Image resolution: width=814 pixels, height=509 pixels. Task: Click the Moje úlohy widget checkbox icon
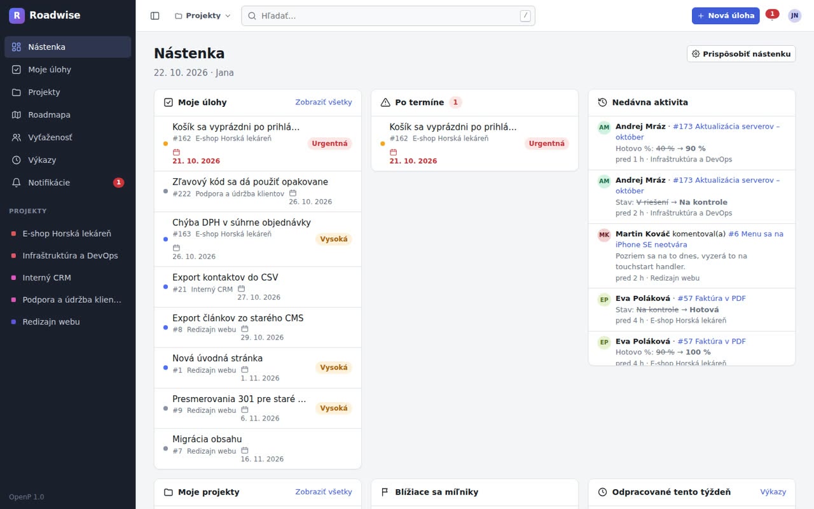coord(169,102)
